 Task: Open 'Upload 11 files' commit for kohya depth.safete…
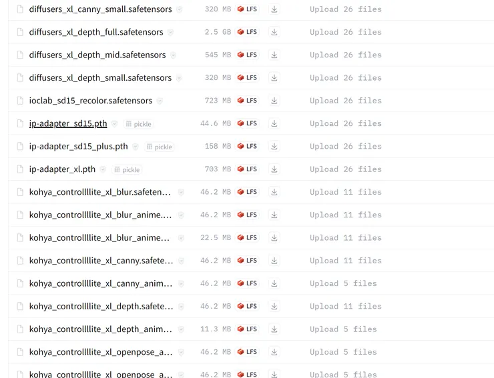click(x=346, y=306)
